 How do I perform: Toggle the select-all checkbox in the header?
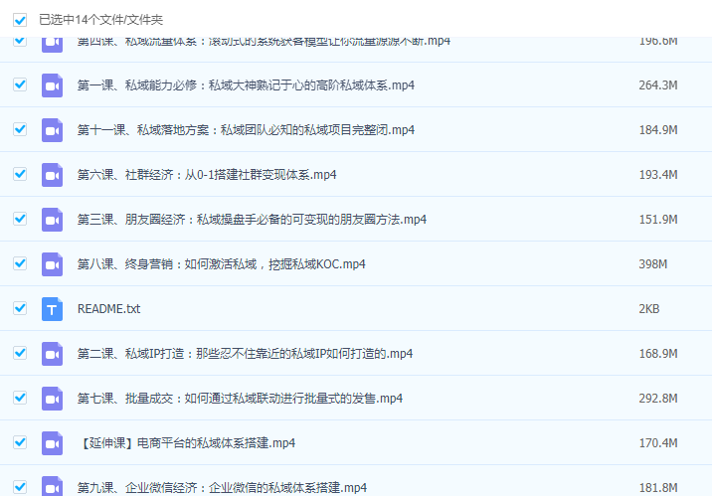coord(20,19)
